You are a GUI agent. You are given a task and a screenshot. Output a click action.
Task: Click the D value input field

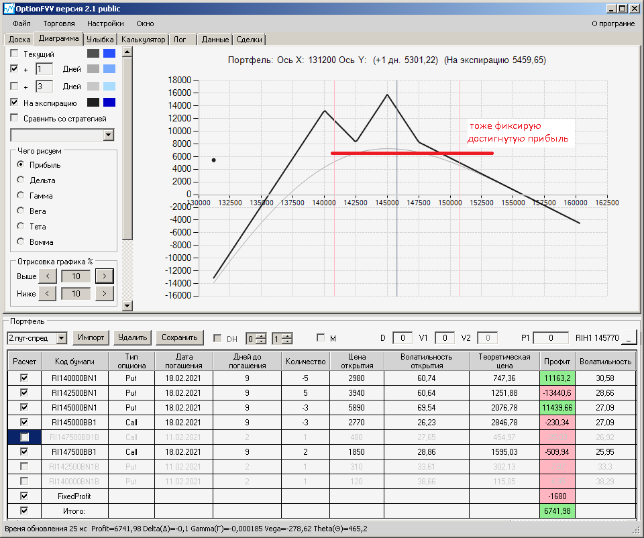click(402, 337)
